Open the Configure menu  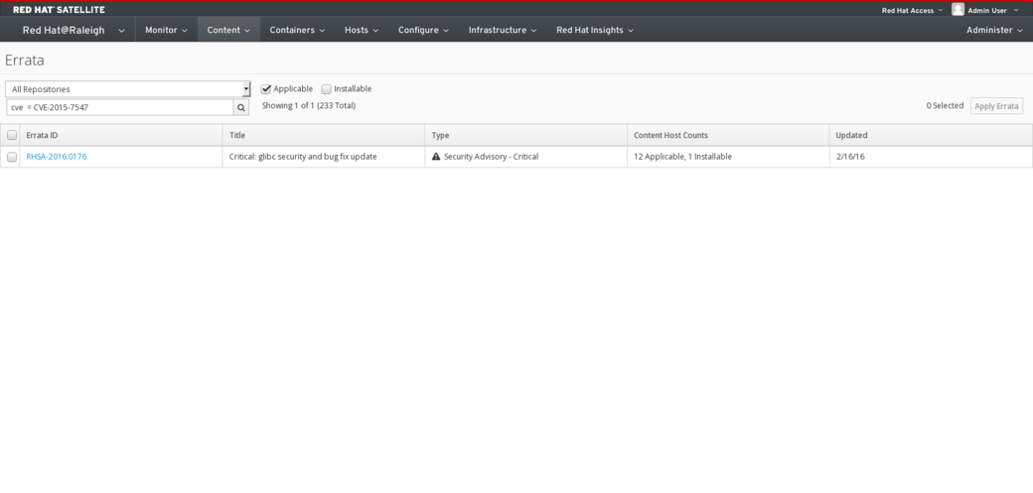423,31
